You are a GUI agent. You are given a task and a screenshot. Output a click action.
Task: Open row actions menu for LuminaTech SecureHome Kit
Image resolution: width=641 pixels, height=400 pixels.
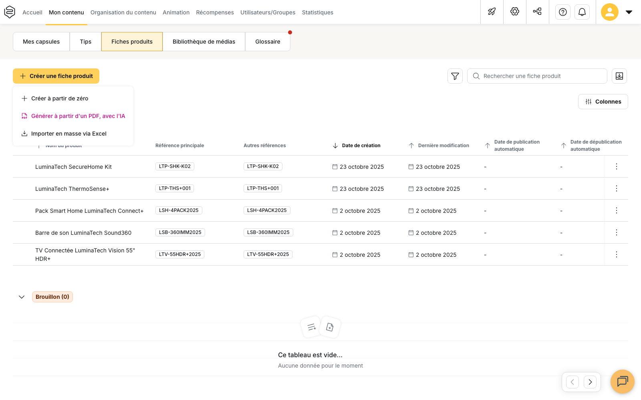click(617, 166)
